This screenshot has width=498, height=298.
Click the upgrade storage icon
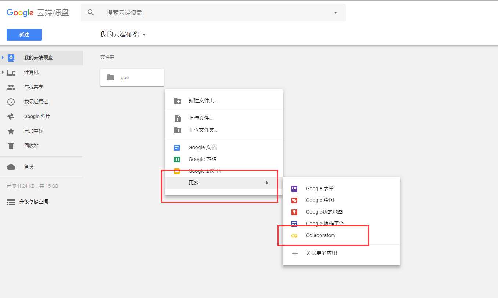[x=11, y=202]
